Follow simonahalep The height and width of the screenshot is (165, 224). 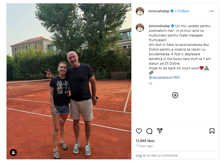pyautogui.click(x=184, y=11)
